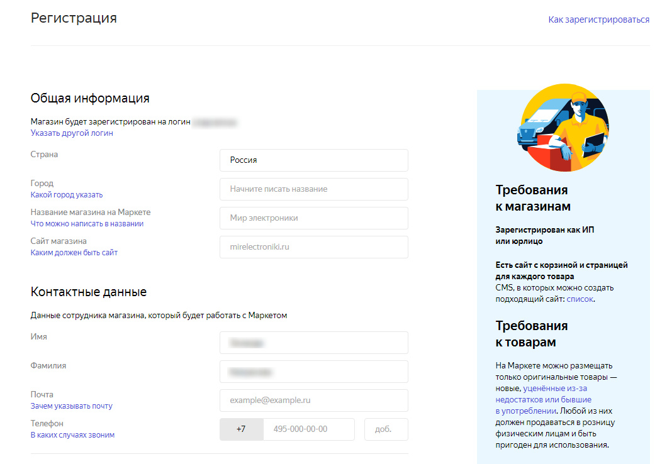Open the Страна field showing Россия
Image resolution: width=667 pixels, height=464 pixels.
314,160
